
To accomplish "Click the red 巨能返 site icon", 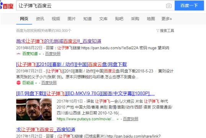I will (18, 83).
